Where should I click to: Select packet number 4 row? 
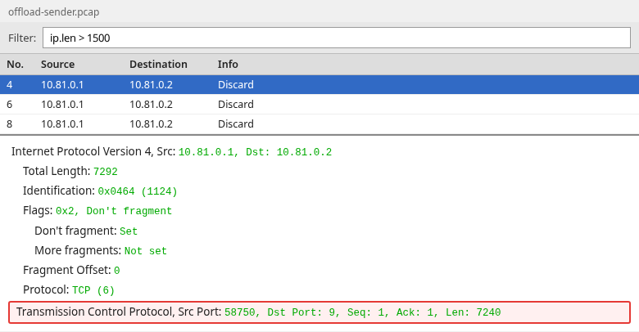[319, 84]
